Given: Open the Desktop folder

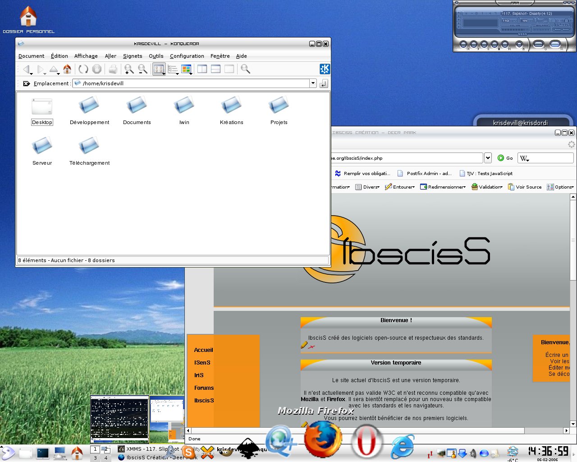Looking at the screenshot, I should click(x=42, y=112).
